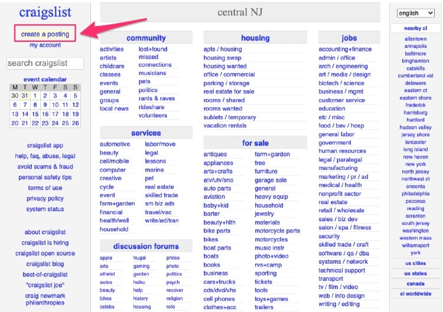This screenshot has width=443, height=312.
Task: Open craig newmark philanthropies link
Action: pyautogui.click(x=45, y=299)
